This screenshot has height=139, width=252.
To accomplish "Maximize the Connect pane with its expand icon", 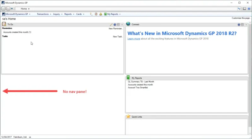I will pos(242,24).
